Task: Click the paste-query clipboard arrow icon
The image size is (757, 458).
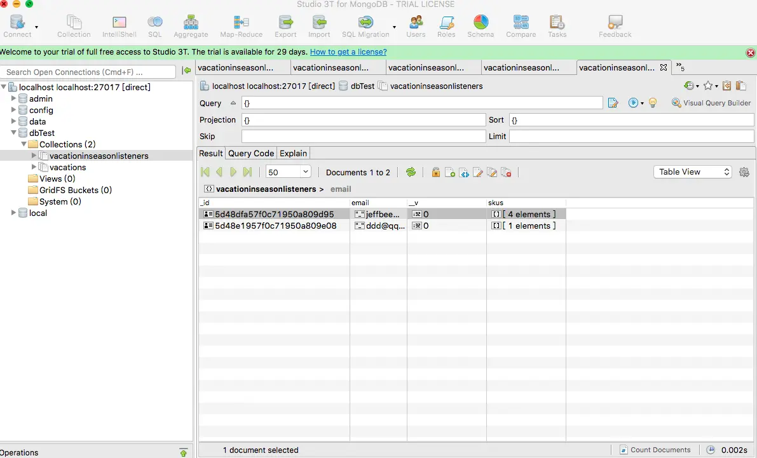Action: point(726,86)
